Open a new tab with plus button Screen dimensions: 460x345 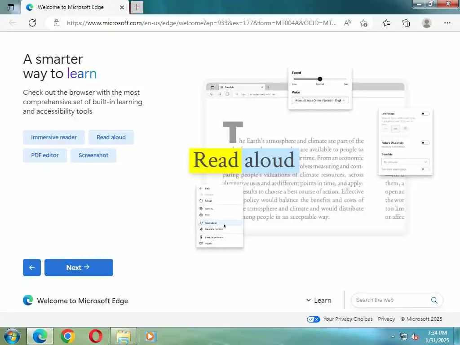pos(137,7)
